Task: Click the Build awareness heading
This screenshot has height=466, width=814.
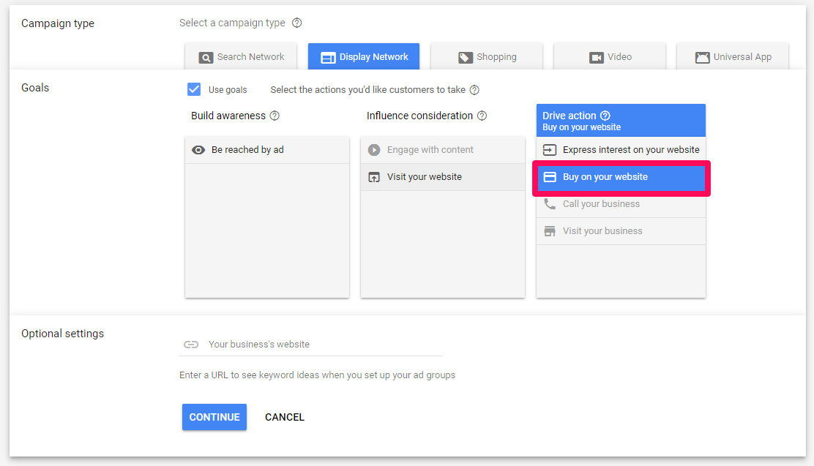Action: click(x=228, y=116)
